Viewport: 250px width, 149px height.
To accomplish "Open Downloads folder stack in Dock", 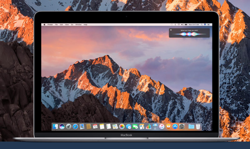I will tap(191, 127).
